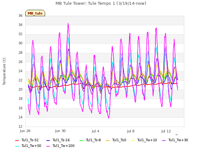Screen dimensions: 203x152
Task: Select the Tul1_Tw+10 legend label
Action: tap(147, 140)
